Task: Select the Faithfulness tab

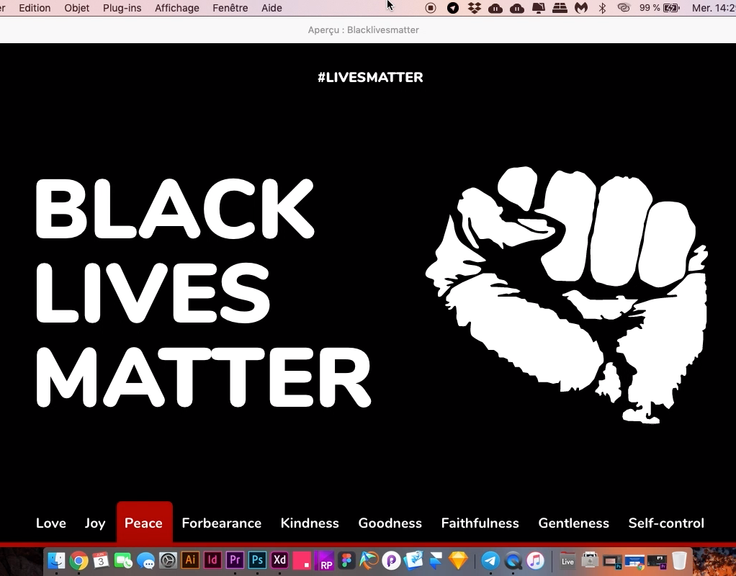Action: point(480,523)
